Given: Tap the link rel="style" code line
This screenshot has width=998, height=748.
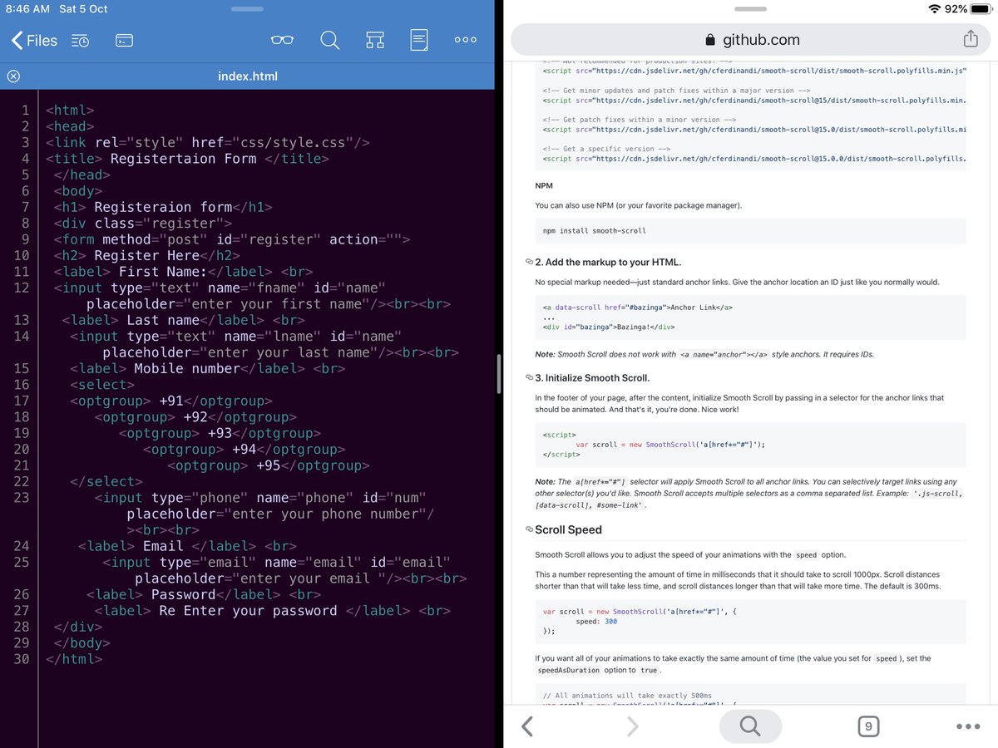Looking at the screenshot, I should pos(208,142).
